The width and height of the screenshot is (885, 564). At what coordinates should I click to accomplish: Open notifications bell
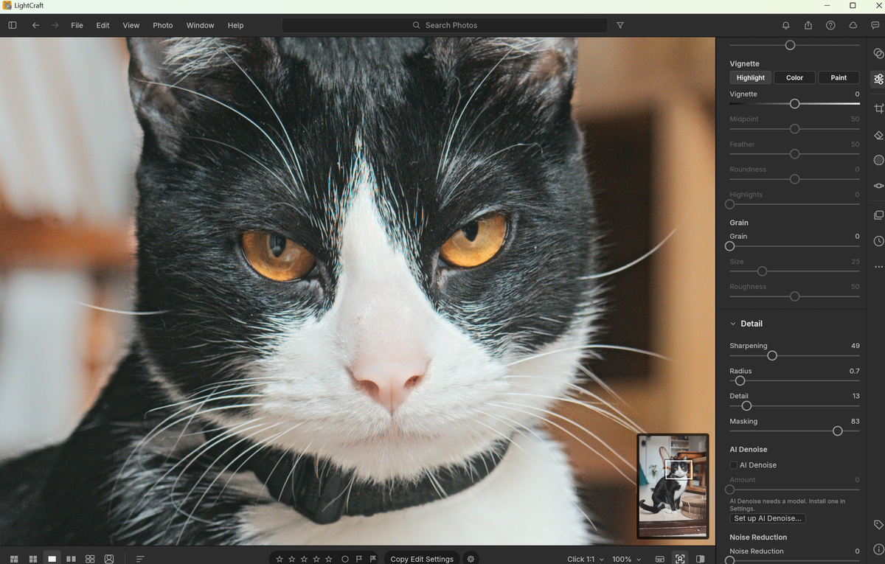click(786, 25)
